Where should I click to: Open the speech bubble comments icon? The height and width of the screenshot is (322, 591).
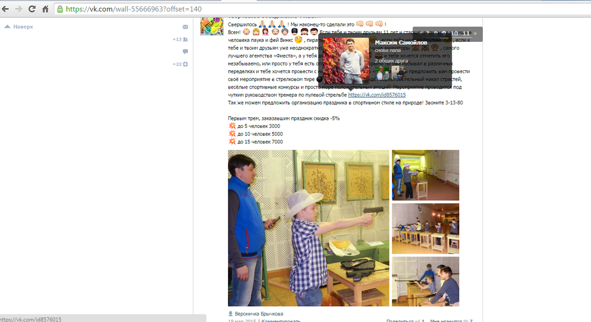[185, 52]
